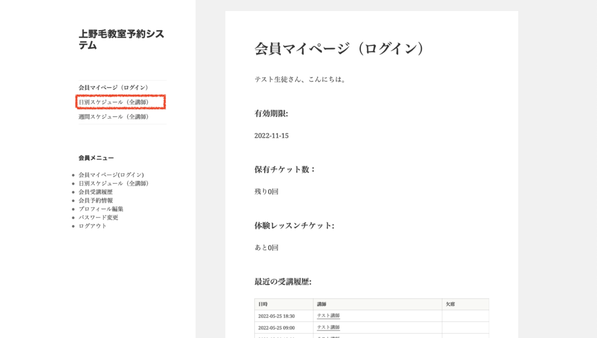Open テスト講師 link in 09:00 row
Image resolution: width=597 pixels, height=338 pixels.
coord(328,328)
